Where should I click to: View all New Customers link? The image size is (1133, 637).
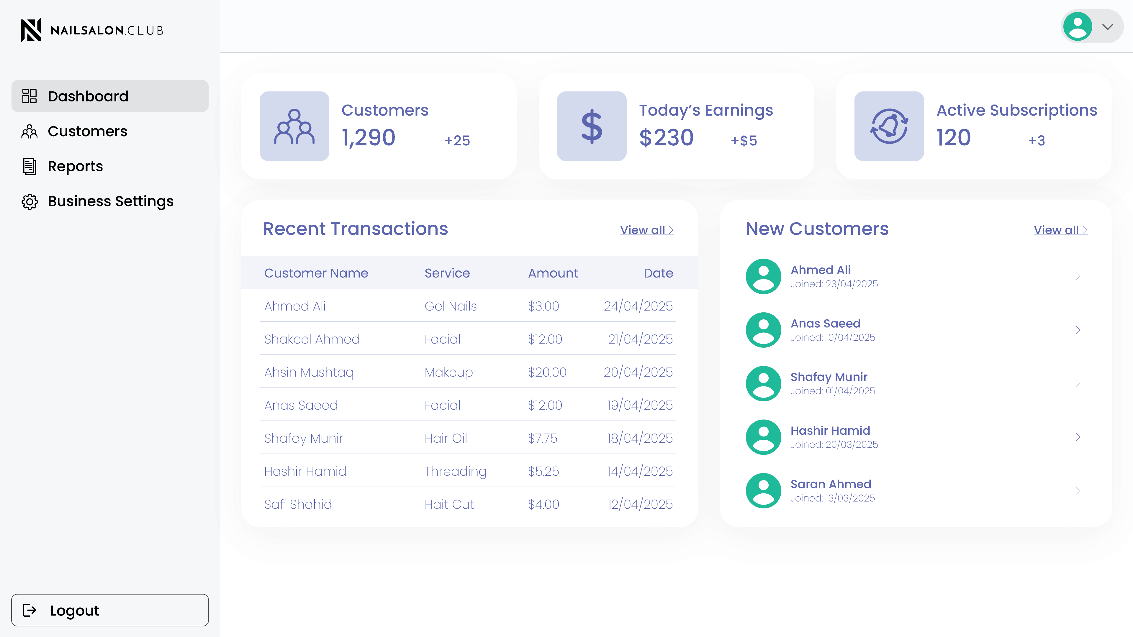pos(1060,230)
